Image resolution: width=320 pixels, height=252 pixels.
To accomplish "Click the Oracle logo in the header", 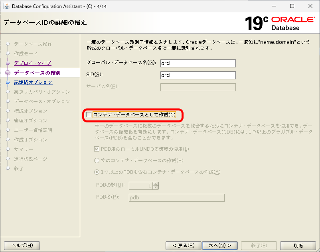I will pos(292,19).
